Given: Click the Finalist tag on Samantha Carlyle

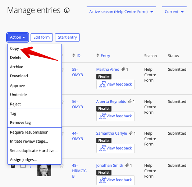Looking at the screenshot, I should point(104,140).
